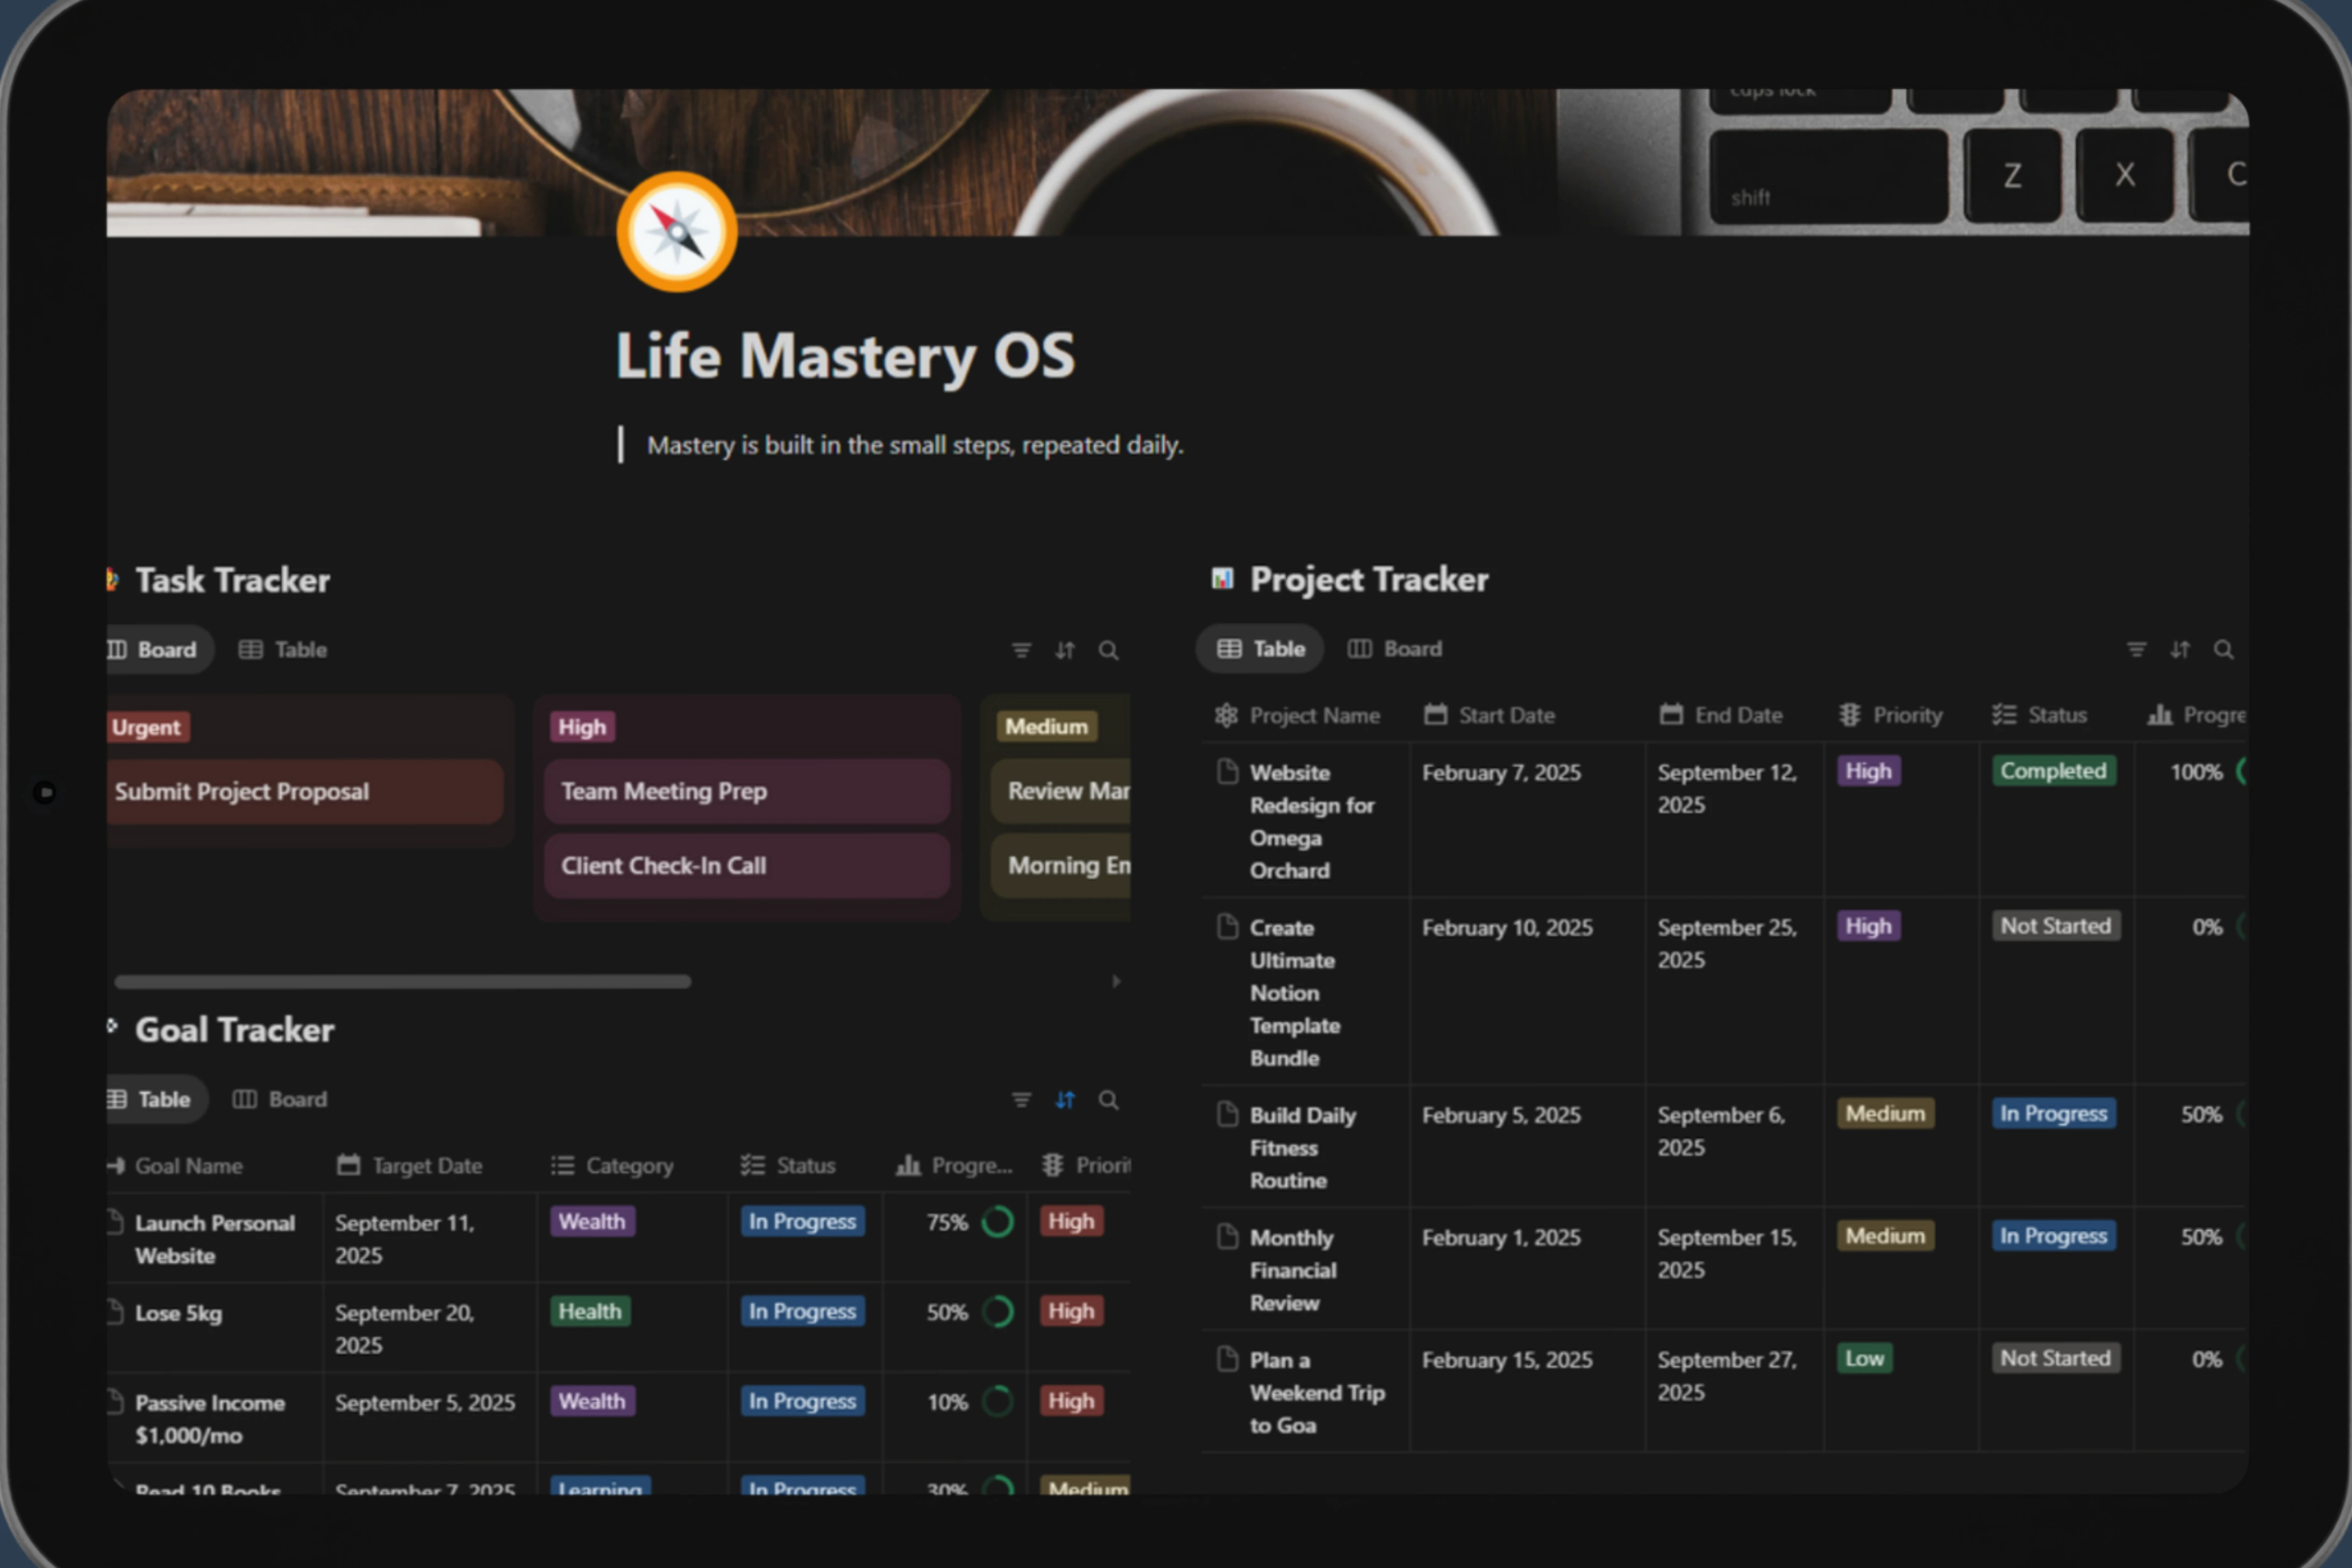Open Goal Tracker search icon

1108,1100
